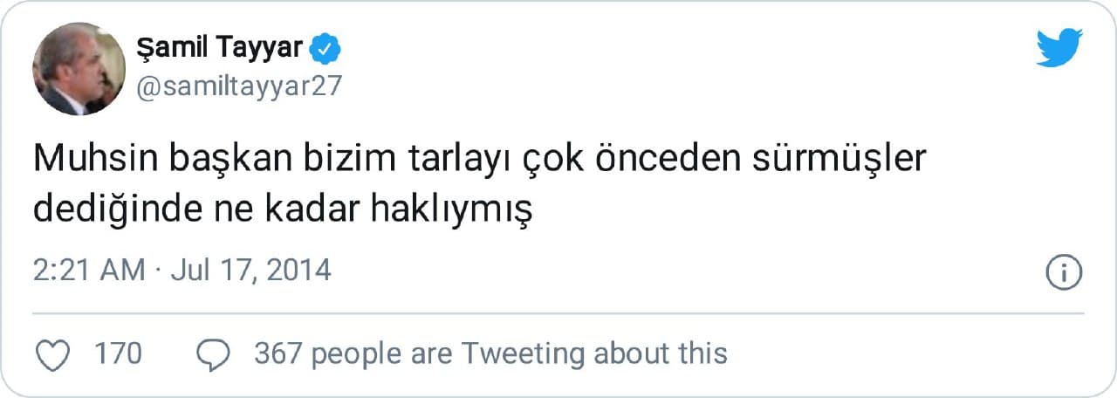Open "people are Tweeting about this" link
Viewport: 1117px width, 398px height.
click(519, 353)
